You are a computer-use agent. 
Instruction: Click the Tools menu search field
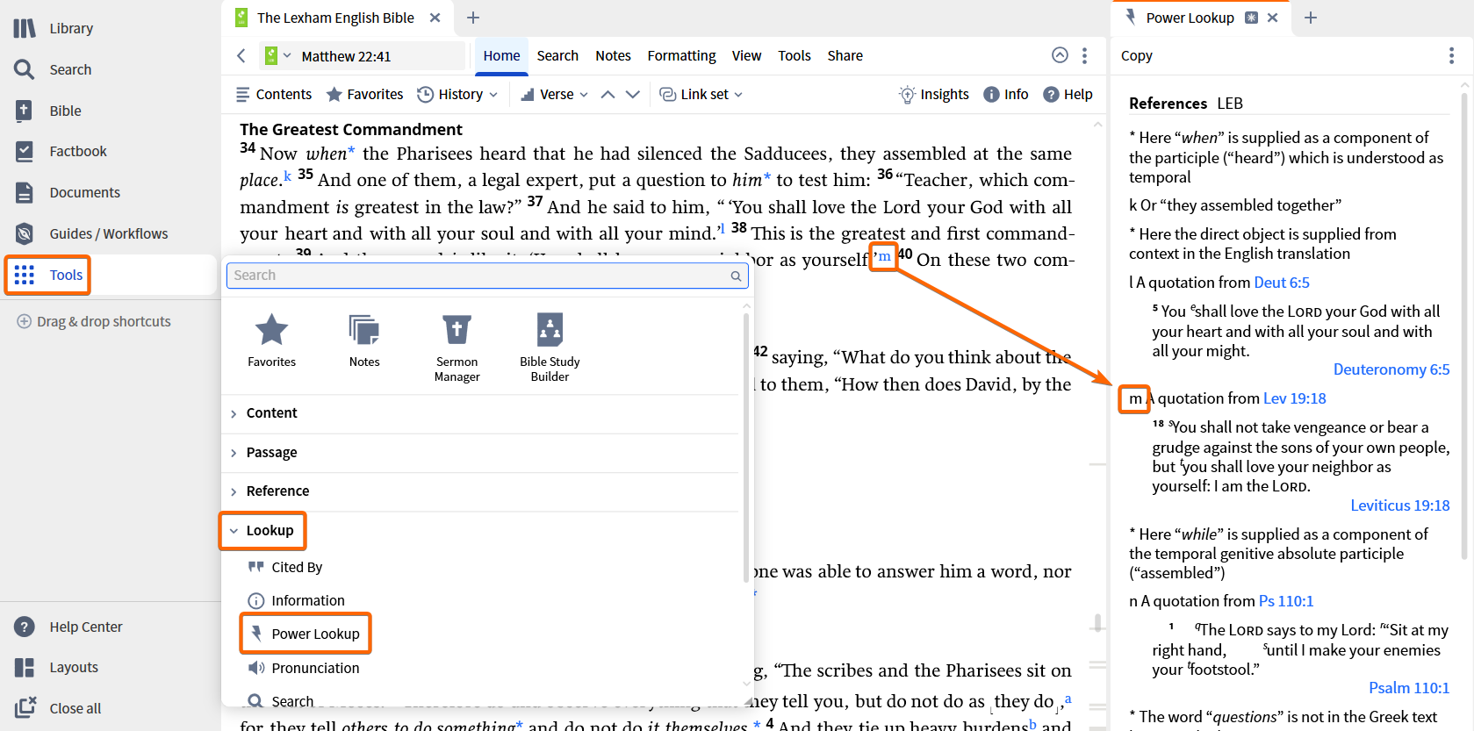click(x=488, y=276)
